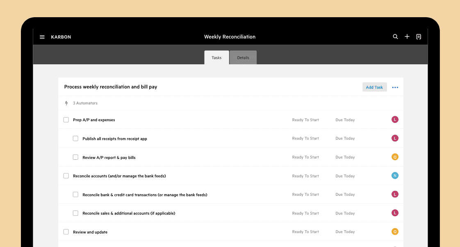Click the lightning Automators icon
This screenshot has width=460, height=247.
coord(66,103)
